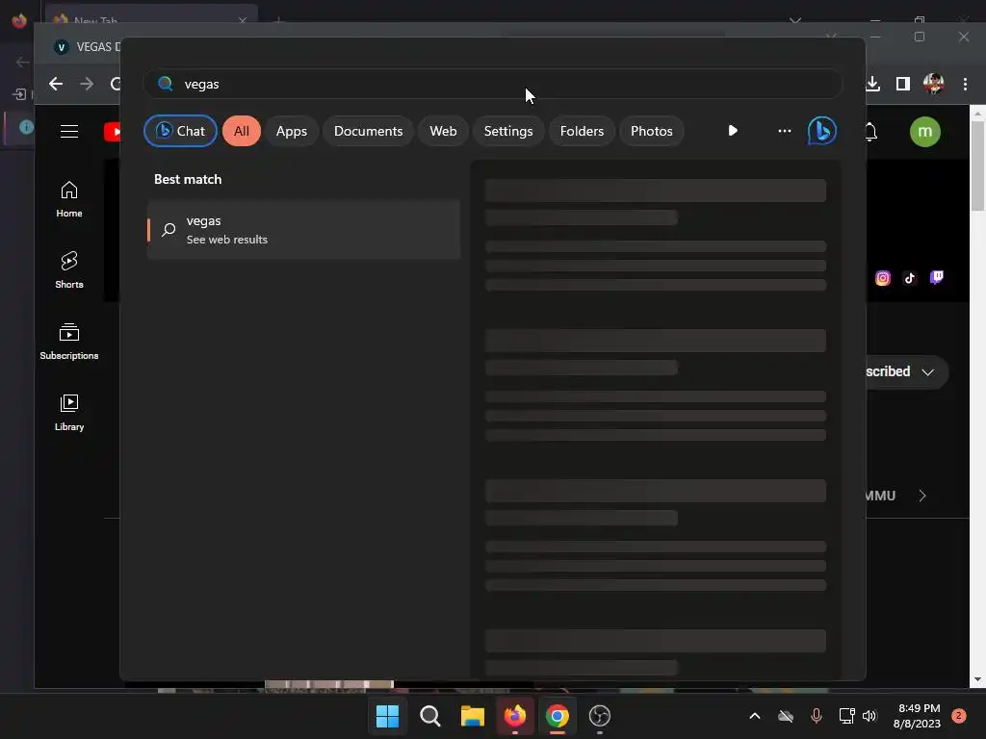Filter search results by Photos

652,131
